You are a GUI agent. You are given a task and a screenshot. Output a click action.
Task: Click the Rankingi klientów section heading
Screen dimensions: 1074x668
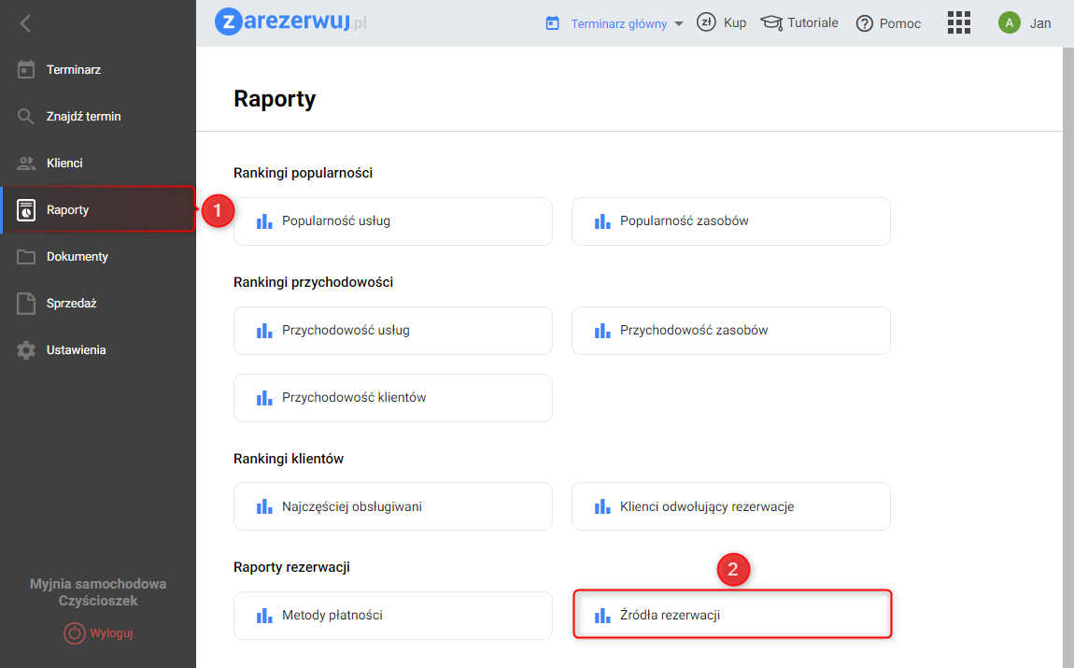(x=289, y=459)
